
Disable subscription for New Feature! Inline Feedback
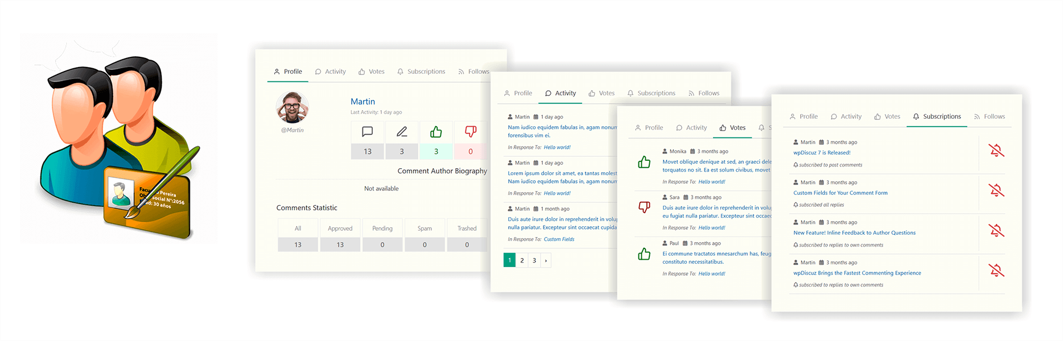(996, 230)
